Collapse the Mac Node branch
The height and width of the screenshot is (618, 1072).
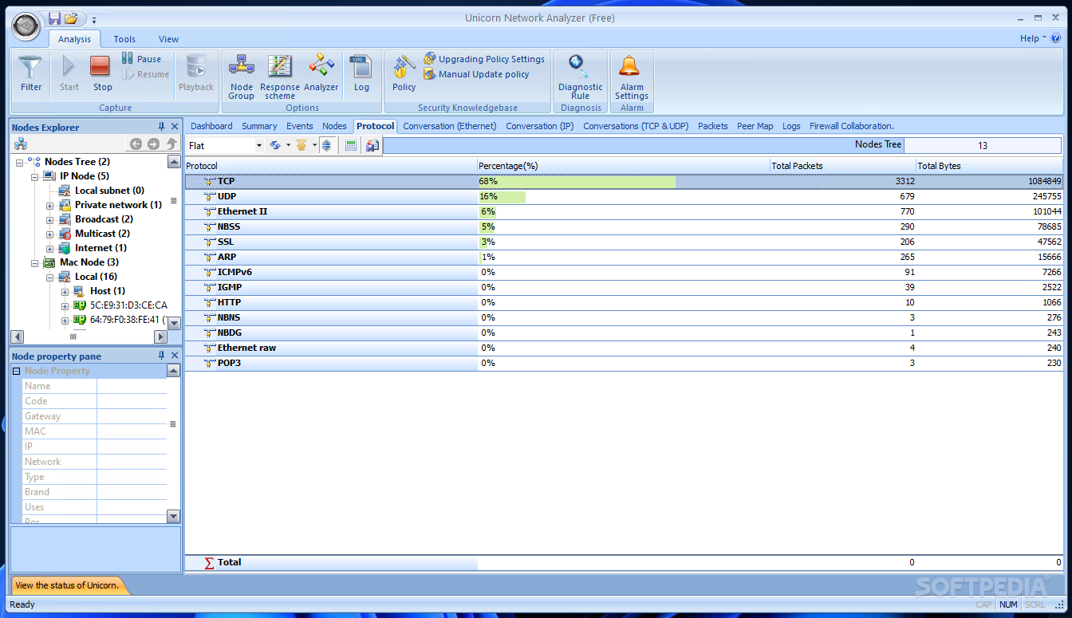pos(34,263)
